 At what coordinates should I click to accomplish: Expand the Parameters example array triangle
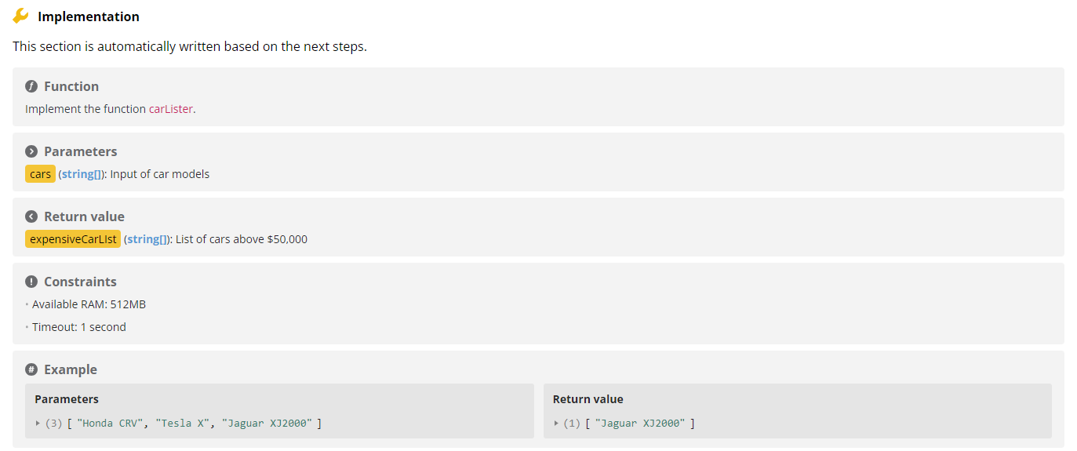38,424
